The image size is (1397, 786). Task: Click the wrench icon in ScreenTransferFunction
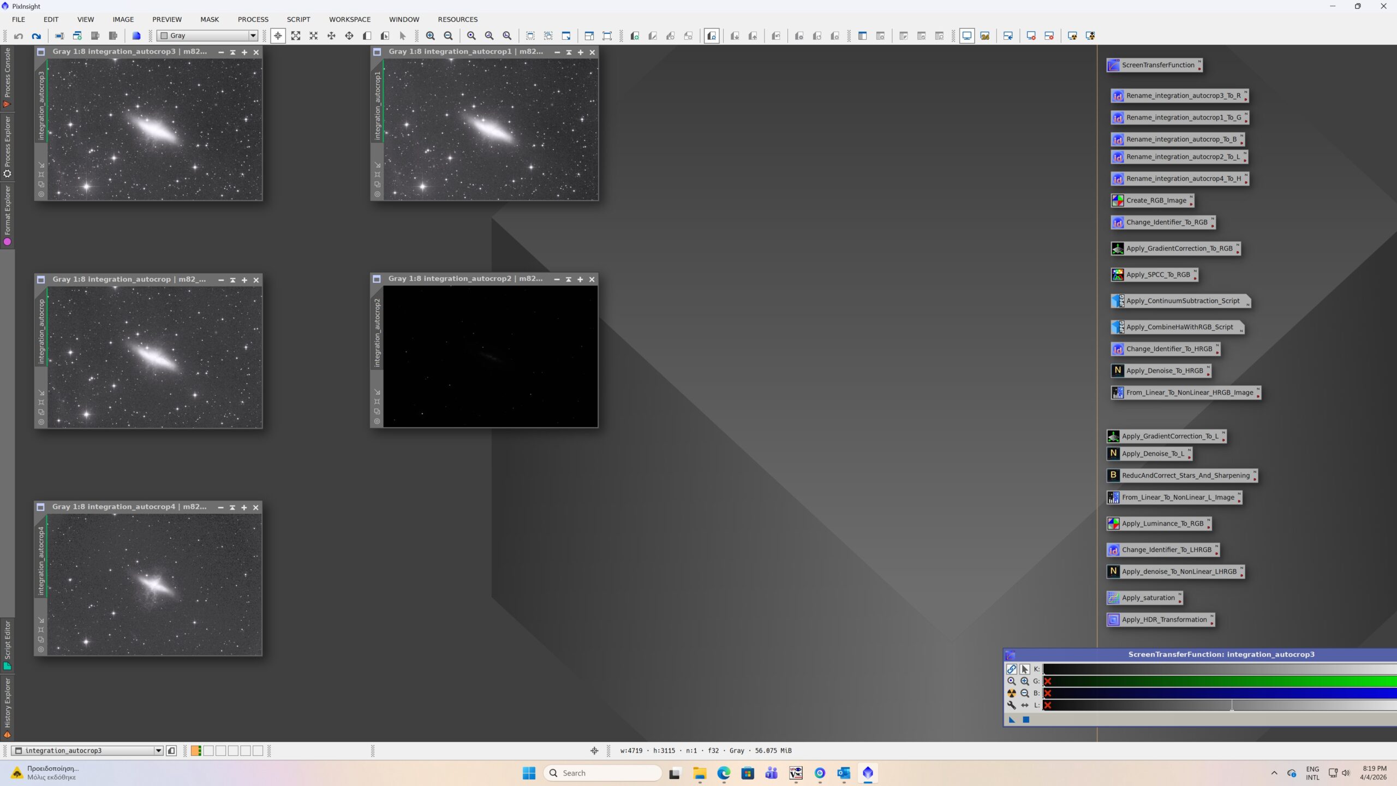point(1011,705)
